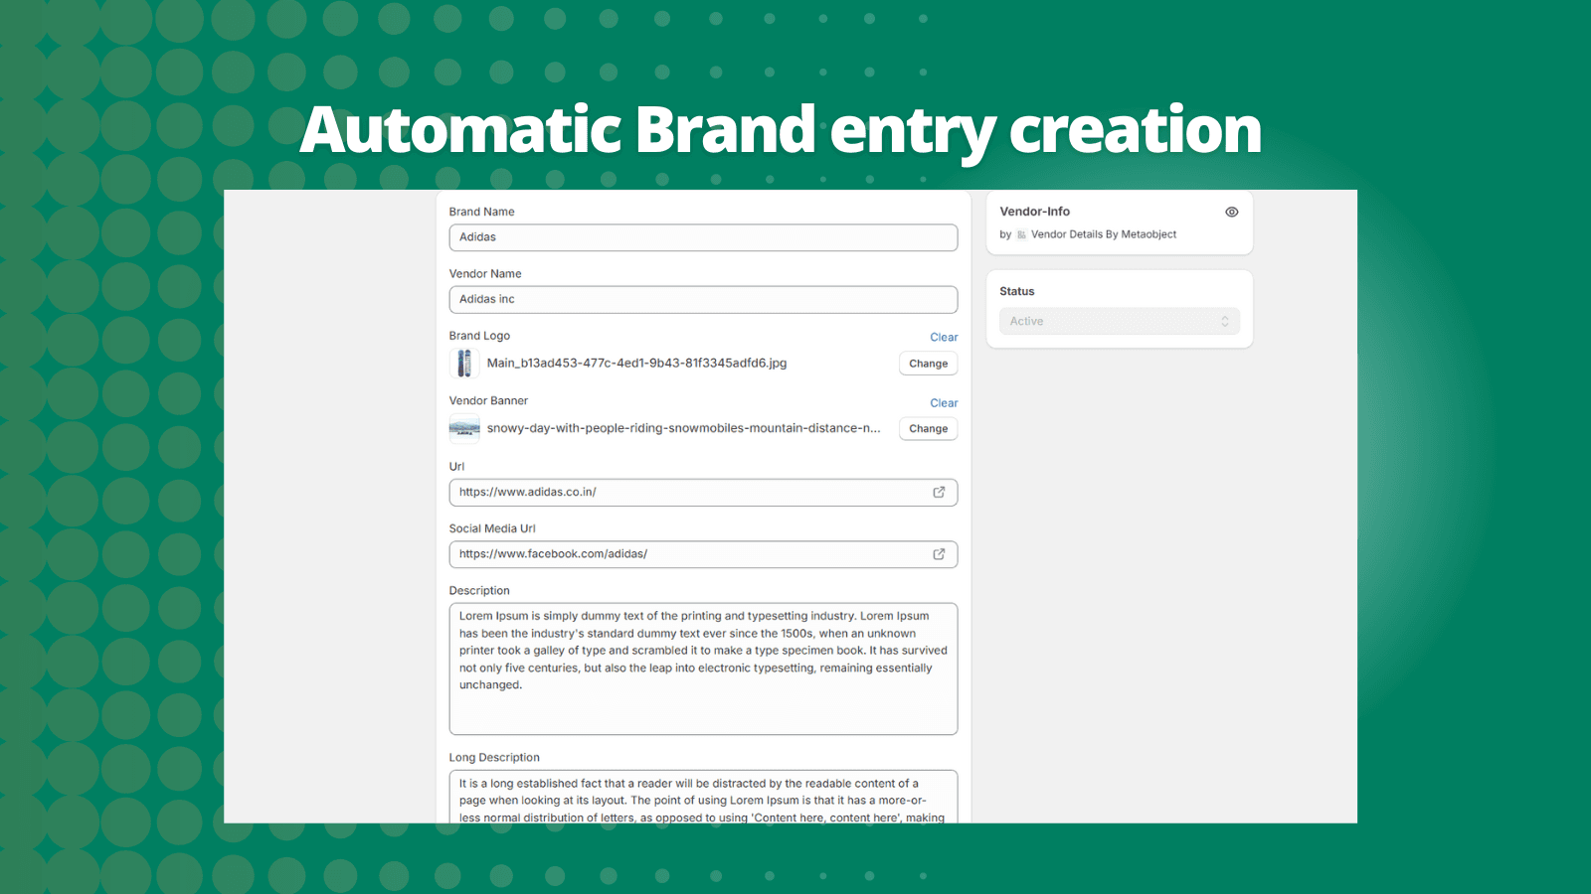Screen dimensions: 1591x894
Task: Clear the Brand Logo file
Action: 944,338
